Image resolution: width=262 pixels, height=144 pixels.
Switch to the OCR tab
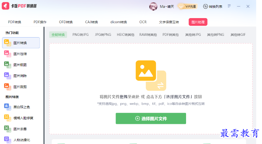[x=143, y=22]
